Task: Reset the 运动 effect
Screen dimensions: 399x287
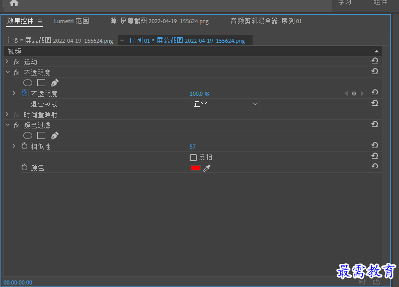Action: [x=374, y=61]
